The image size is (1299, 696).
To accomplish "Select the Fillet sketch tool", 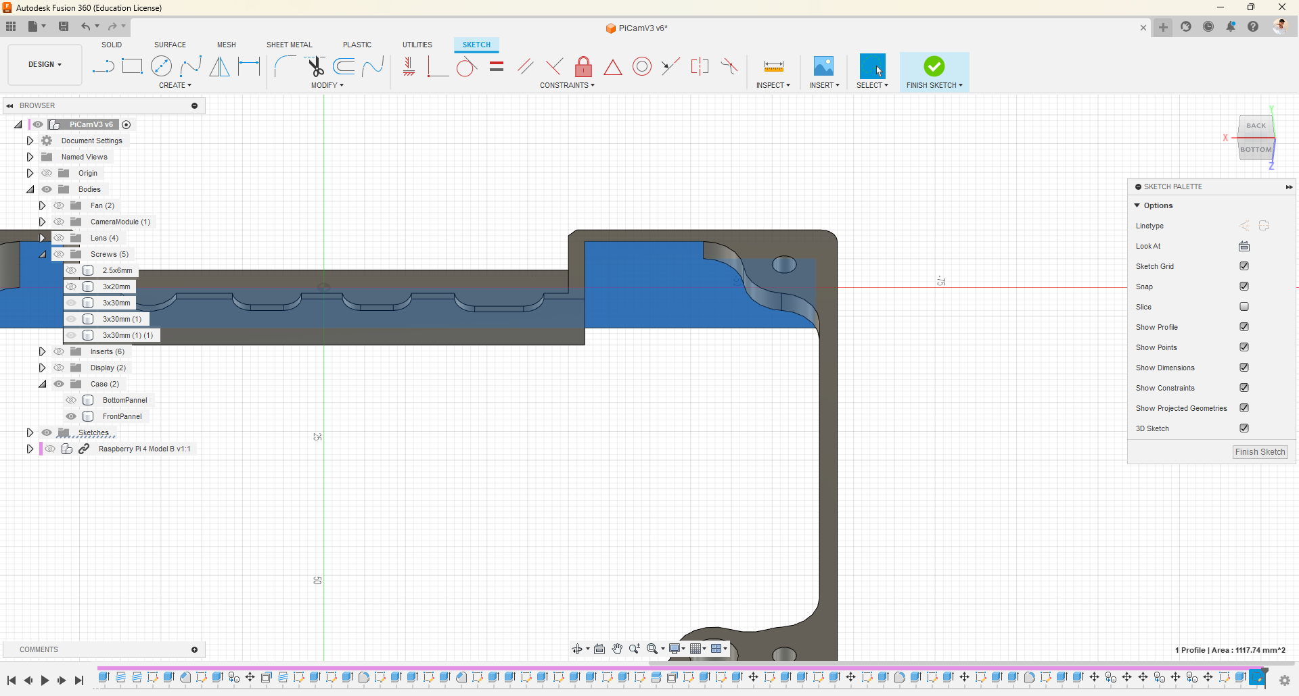I will pos(284,66).
